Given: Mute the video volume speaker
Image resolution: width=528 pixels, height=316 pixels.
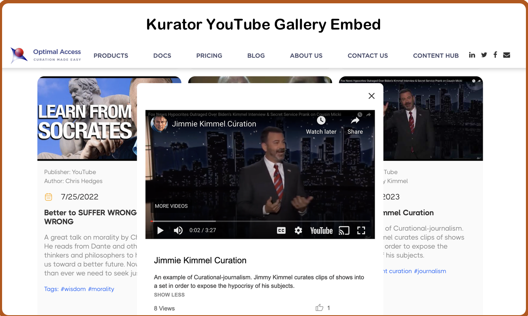Looking at the screenshot, I should (178, 230).
